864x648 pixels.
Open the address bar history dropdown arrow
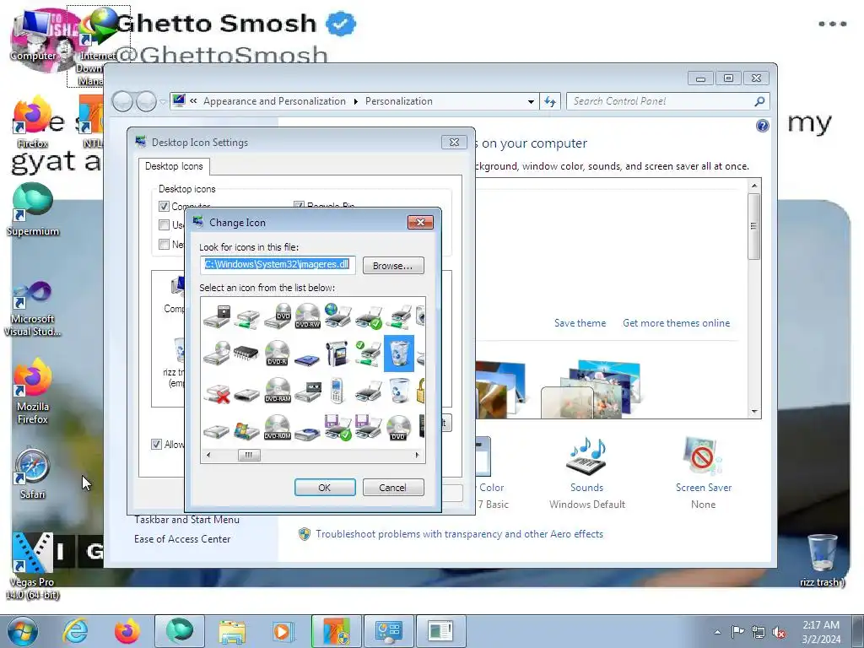(x=531, y=101)
